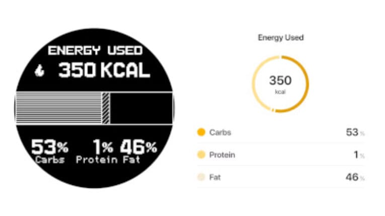Select the pale Fat legend dot
Screen dimensions: 385x216
[x=201, y=177]
